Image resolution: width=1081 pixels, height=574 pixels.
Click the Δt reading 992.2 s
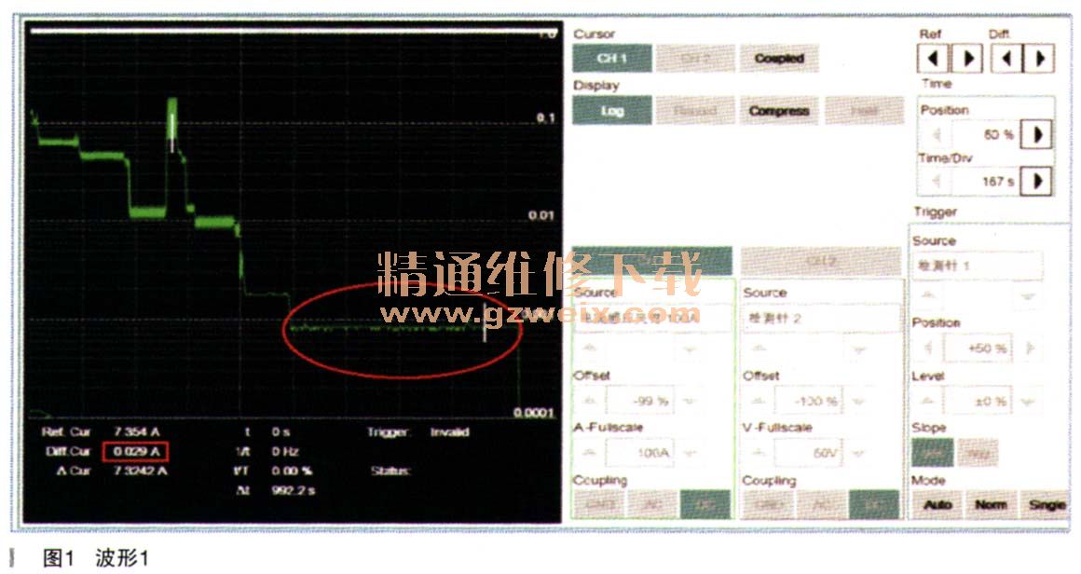pyautogui.click(x=293, y=490)
